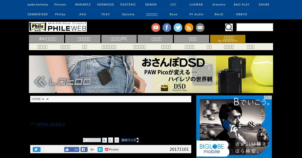
Task: Click the 前のページ previous page button
Action: point(92,140)
